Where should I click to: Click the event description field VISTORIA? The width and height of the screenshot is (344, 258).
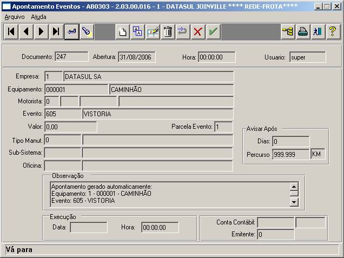[158, 114]
